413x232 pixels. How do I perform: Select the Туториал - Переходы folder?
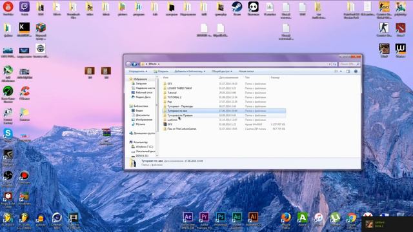tap(224, 106)
